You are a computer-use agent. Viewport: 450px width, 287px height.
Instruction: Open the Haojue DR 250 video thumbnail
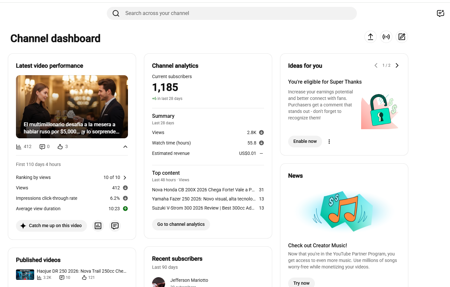[x=25, y=275]
